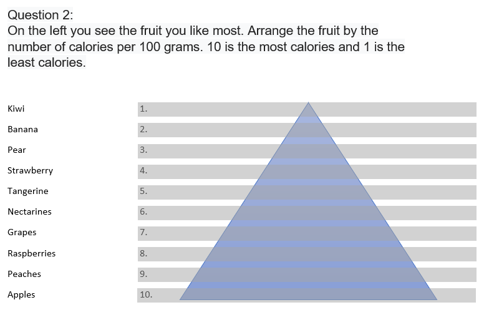
Task: Select the Peaches fruit label
Action: [24, 274]
